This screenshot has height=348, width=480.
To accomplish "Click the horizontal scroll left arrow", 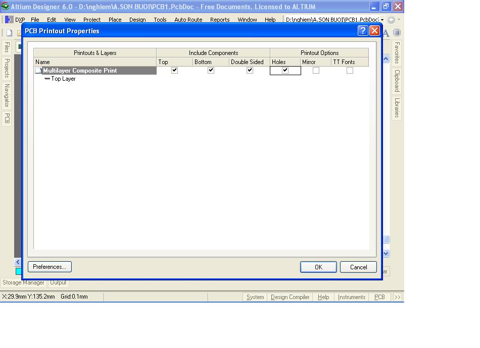I will click(x=18, y=262).
